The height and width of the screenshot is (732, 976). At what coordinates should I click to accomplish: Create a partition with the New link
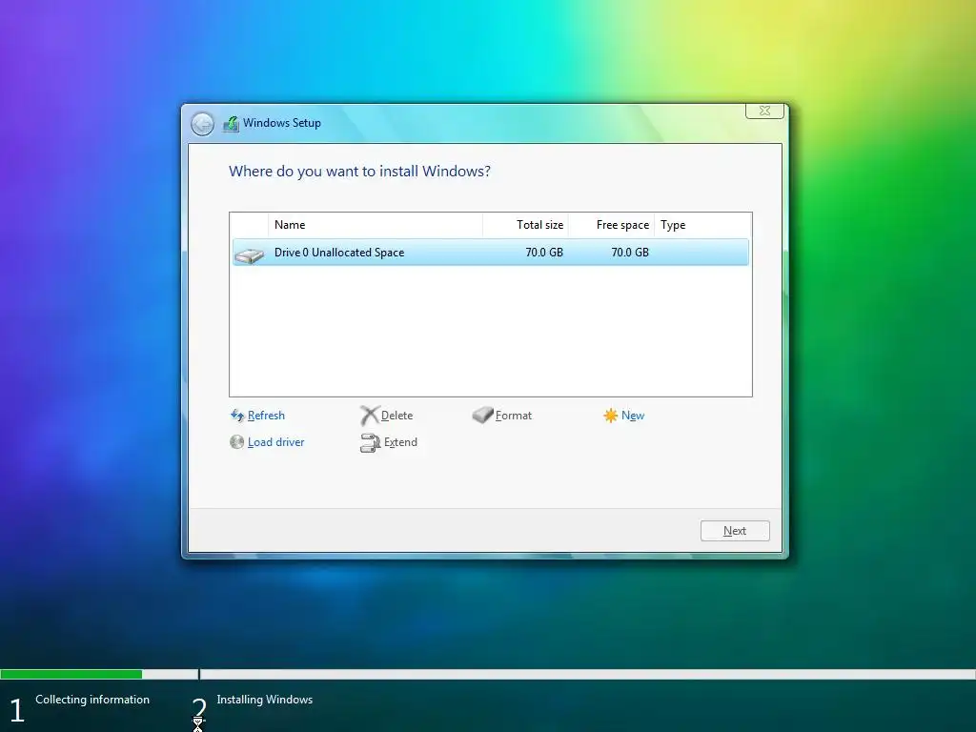pyautogui.click(x=633, y=416)
